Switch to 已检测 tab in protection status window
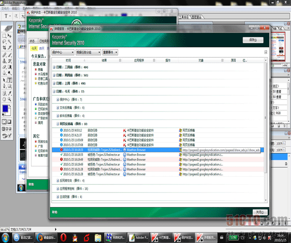Viewport: 291px width, 243px height. click(44, 41)
